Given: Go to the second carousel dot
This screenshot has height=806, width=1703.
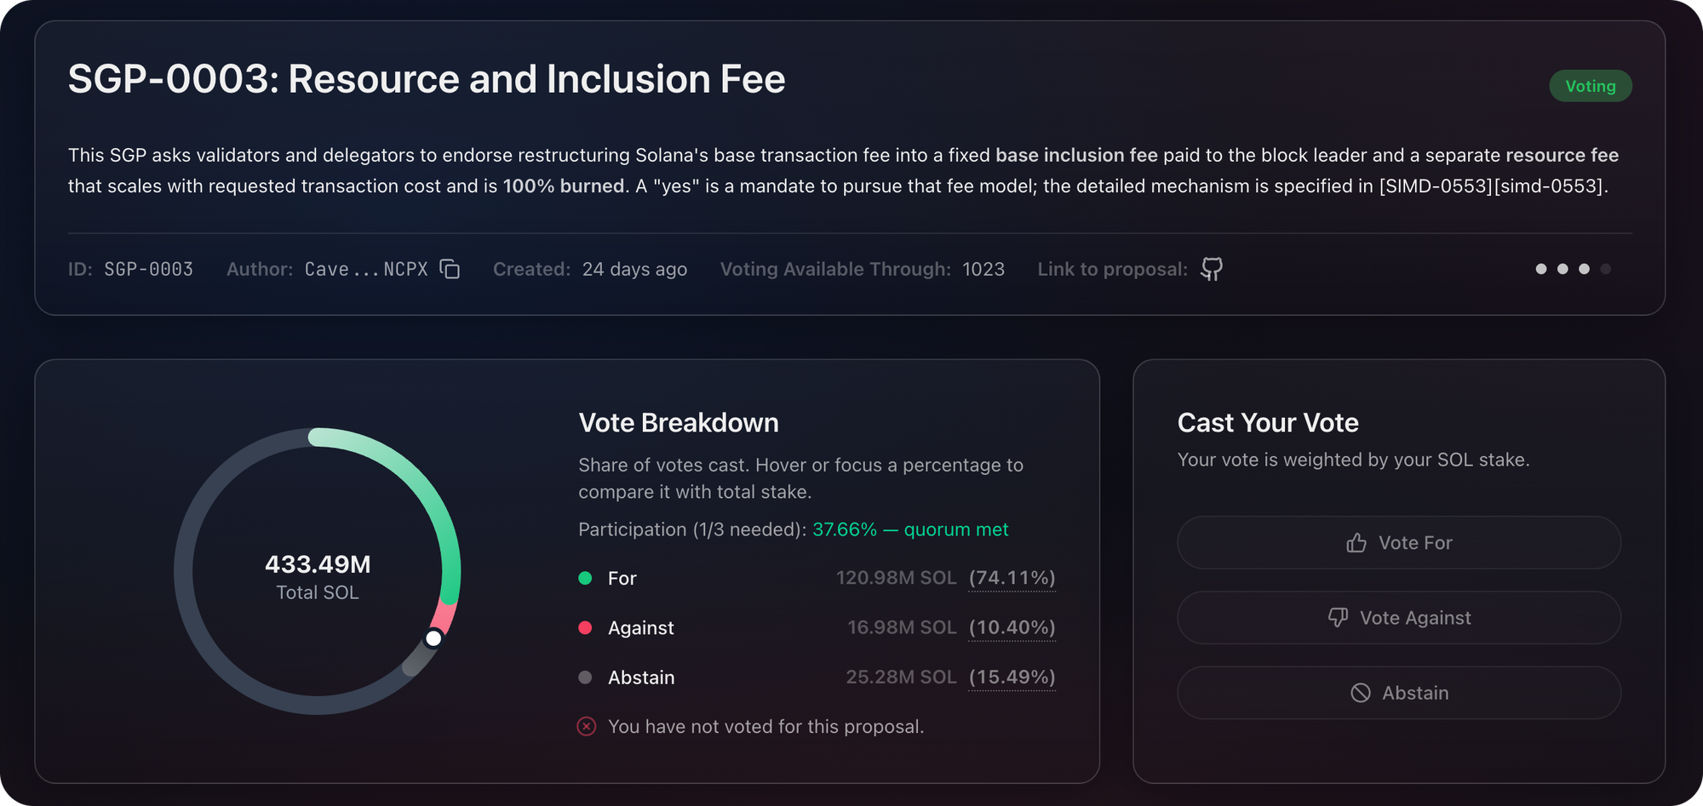Looking at the screenshot, I should pos(1563,269).
